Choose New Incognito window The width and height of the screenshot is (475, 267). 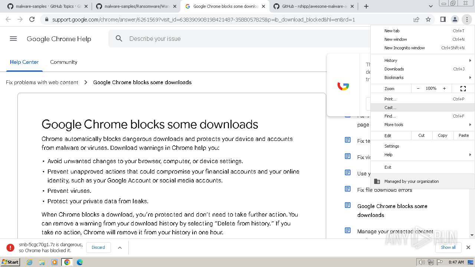(x=423, y=48)
